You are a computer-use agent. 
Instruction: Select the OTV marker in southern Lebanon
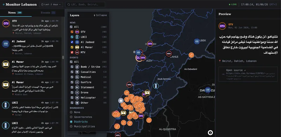[x=141, y=116]
